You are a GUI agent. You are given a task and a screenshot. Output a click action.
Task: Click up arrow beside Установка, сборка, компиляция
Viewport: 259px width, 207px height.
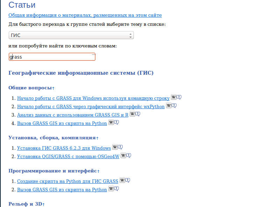point(98,138)
